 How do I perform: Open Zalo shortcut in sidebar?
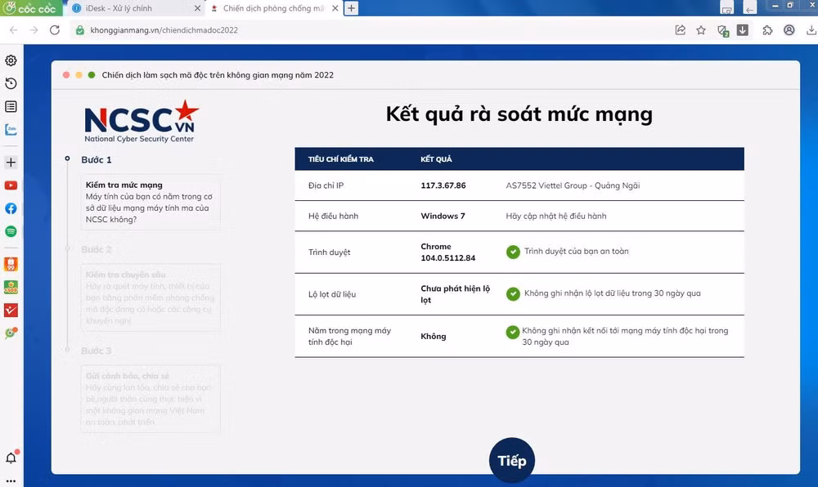coord(11,130)
